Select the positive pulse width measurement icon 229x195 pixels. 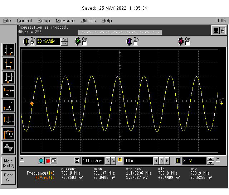click(x=8, y=49)
